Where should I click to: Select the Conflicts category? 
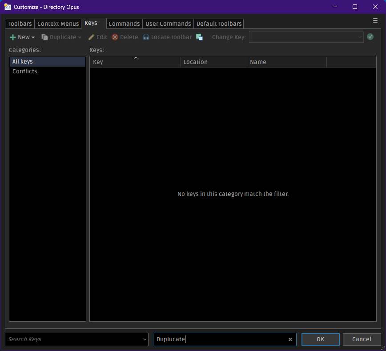[x=48, y=72]
